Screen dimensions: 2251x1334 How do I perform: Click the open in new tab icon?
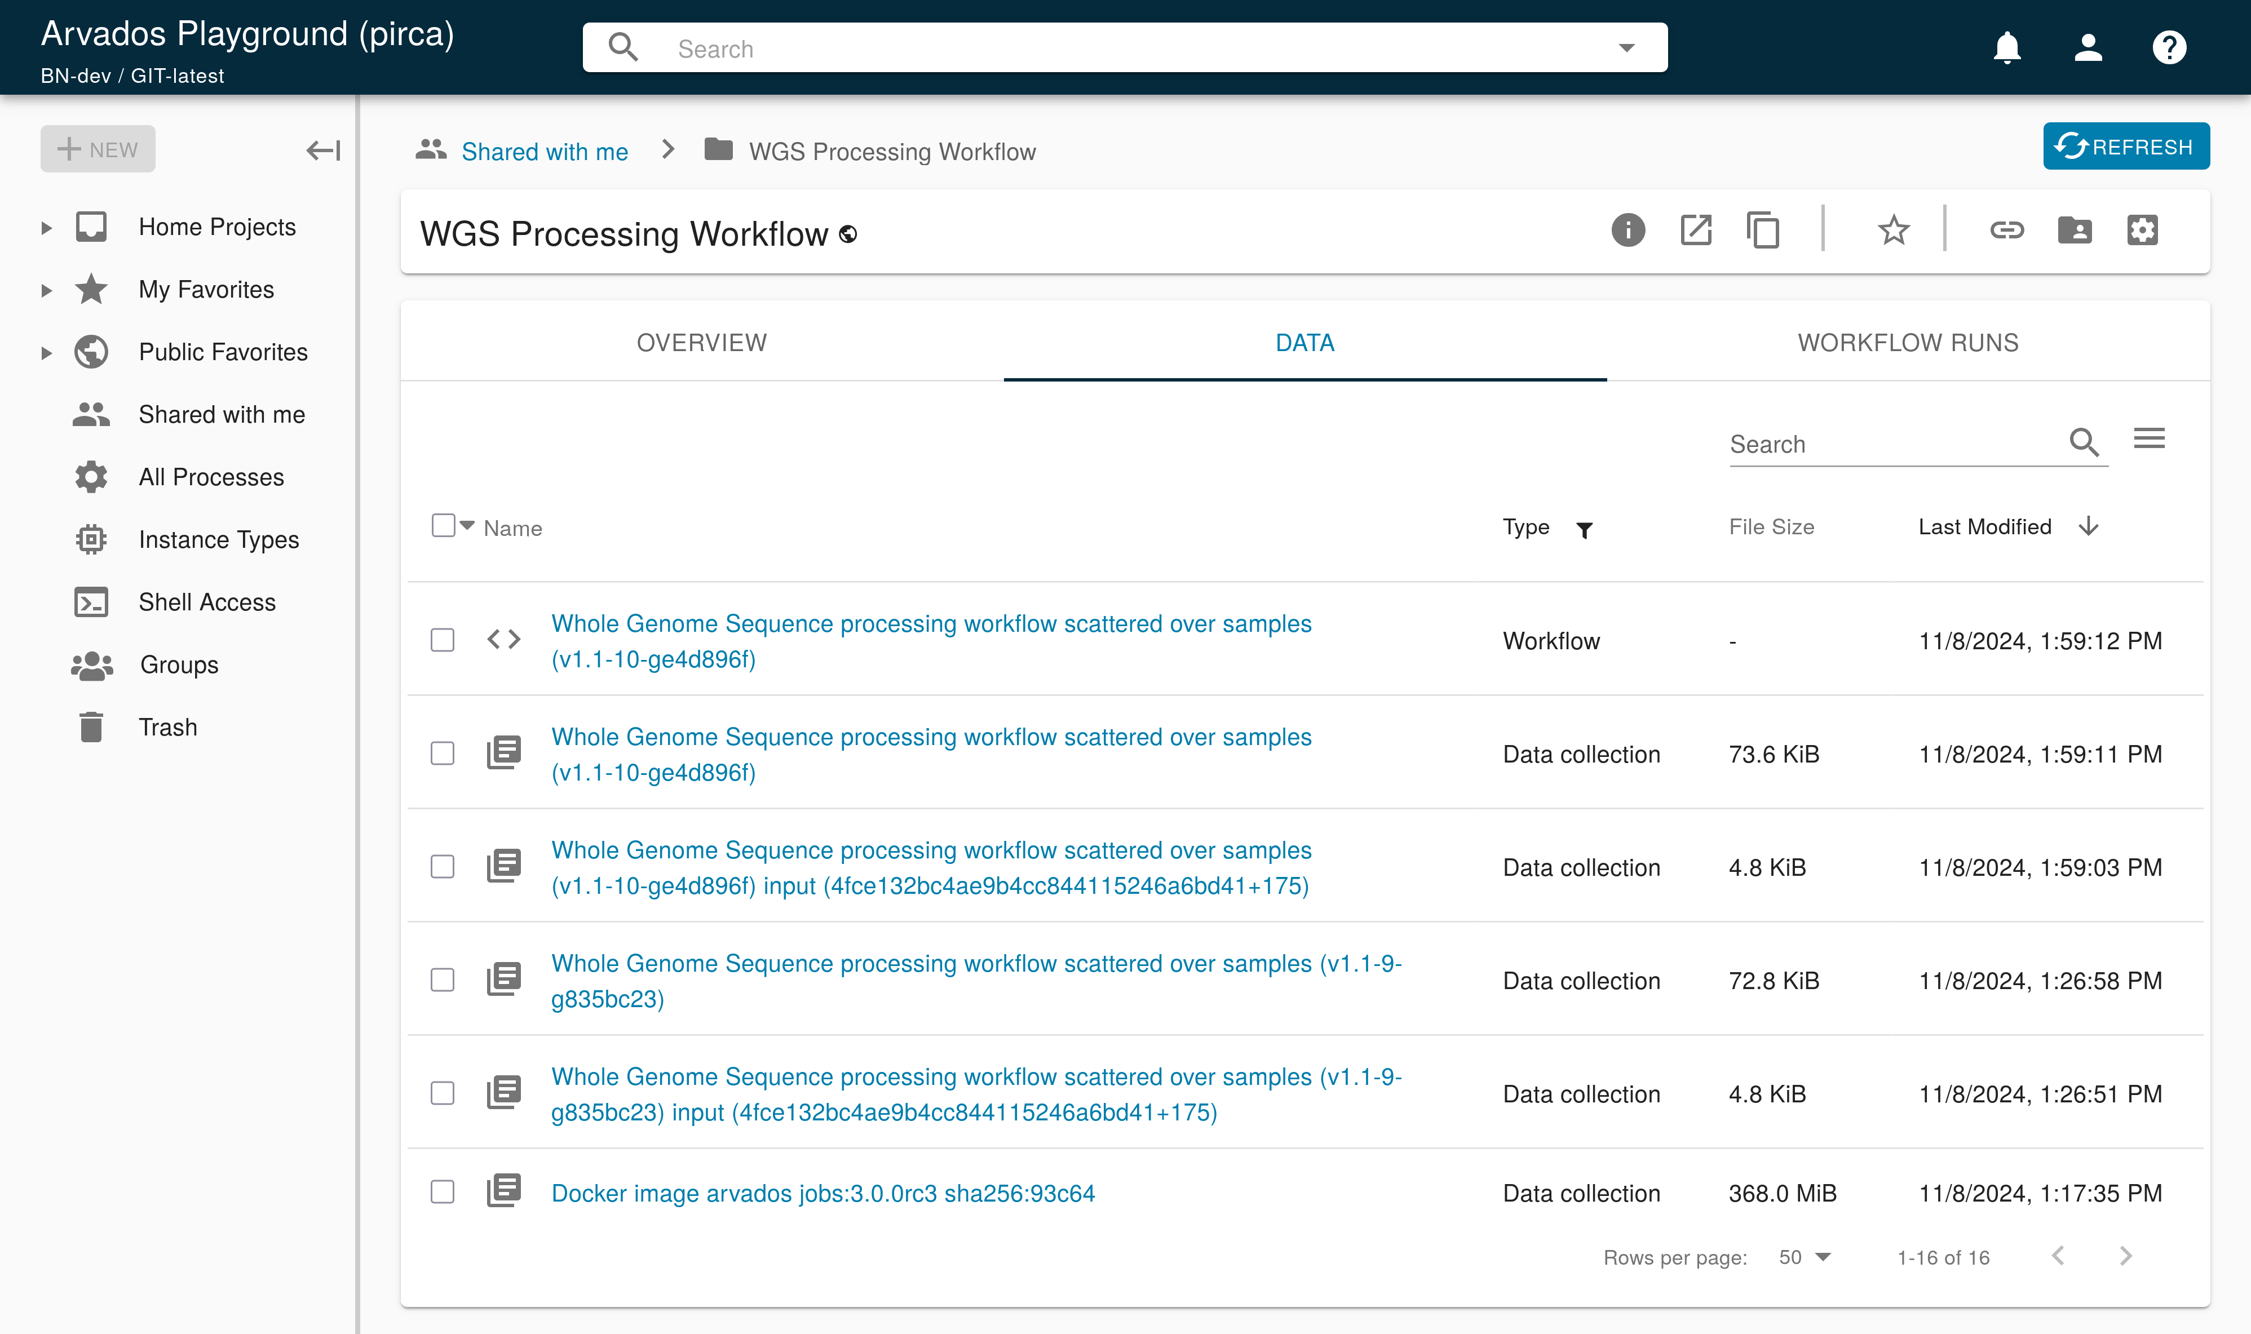[1696, 231]
